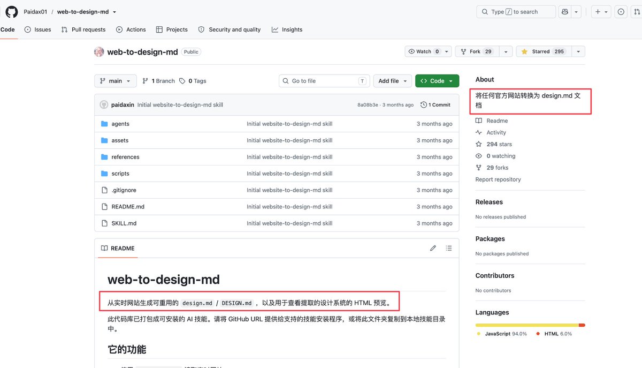The image size is (642, 368).
Task: Switch to the Insights tab
Action: pos(287,29)
